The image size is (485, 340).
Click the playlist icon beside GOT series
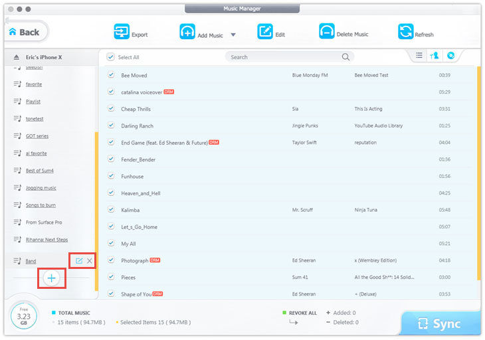(17, 136)
